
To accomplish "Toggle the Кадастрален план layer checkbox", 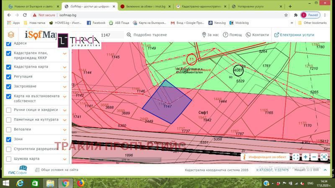I will tap(8, 53).
